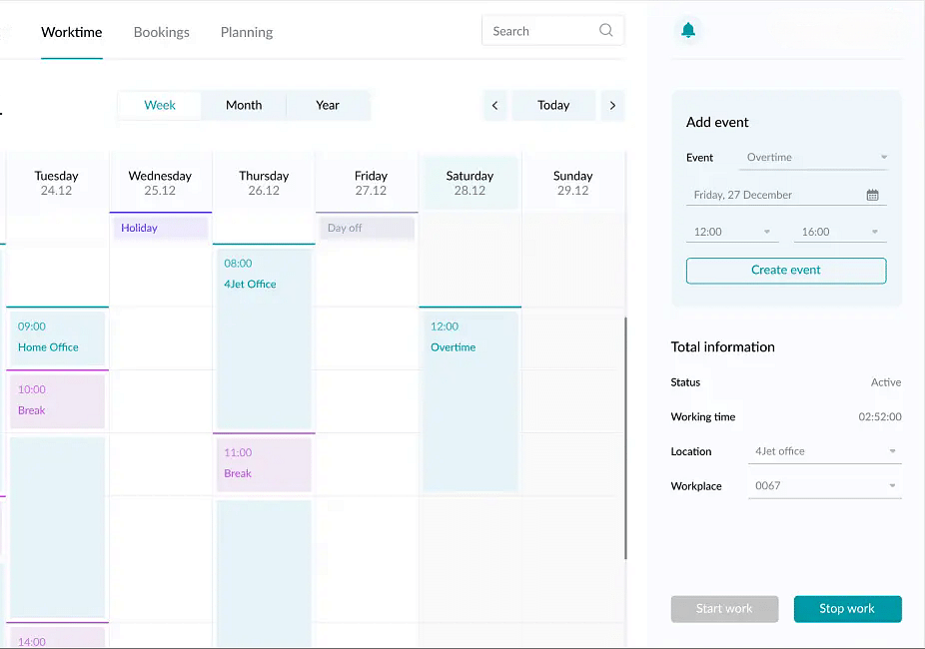Image resolution: width=925 pixels, height=649 pixels.
Task: Open the Bookings tab
Action: pos(161,32)
